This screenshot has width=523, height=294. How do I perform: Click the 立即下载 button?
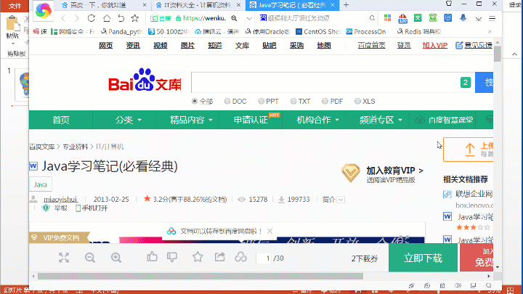[423, 258]
